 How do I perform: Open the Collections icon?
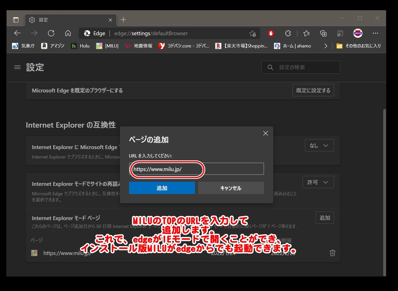pos(323,33)
